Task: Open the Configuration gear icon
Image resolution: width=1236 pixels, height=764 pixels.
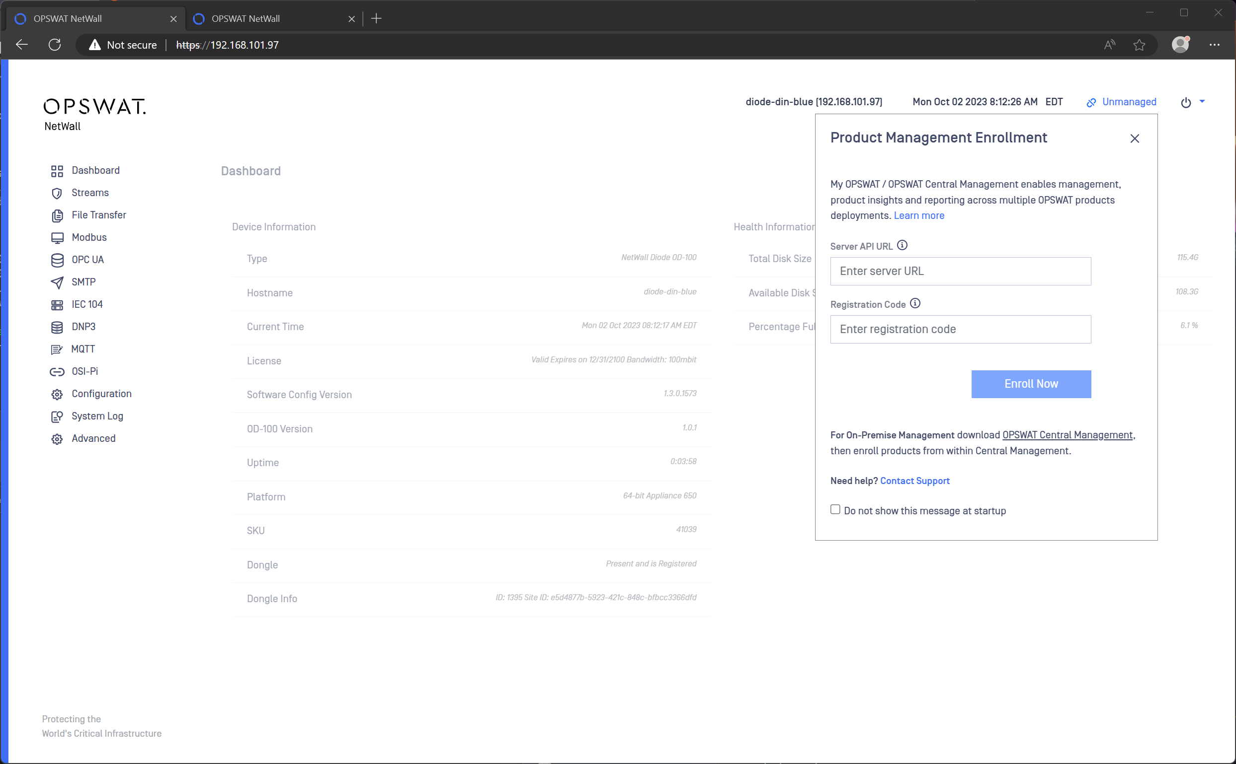Action: [x=57, y=394]
